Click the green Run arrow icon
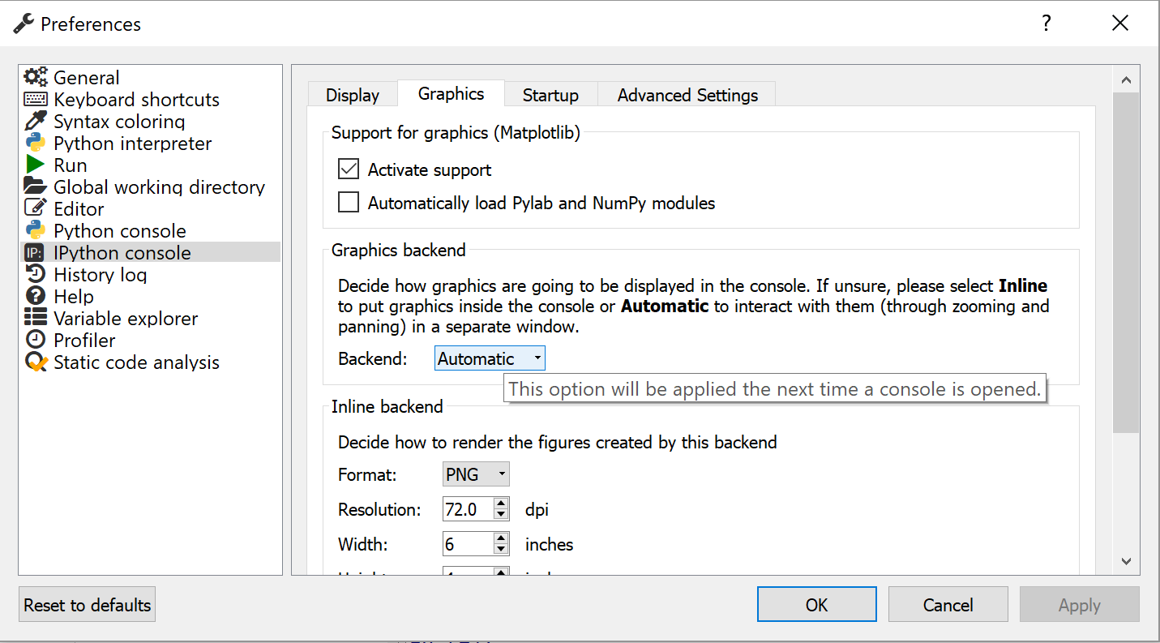1160x643 pixels. [36, 165]
